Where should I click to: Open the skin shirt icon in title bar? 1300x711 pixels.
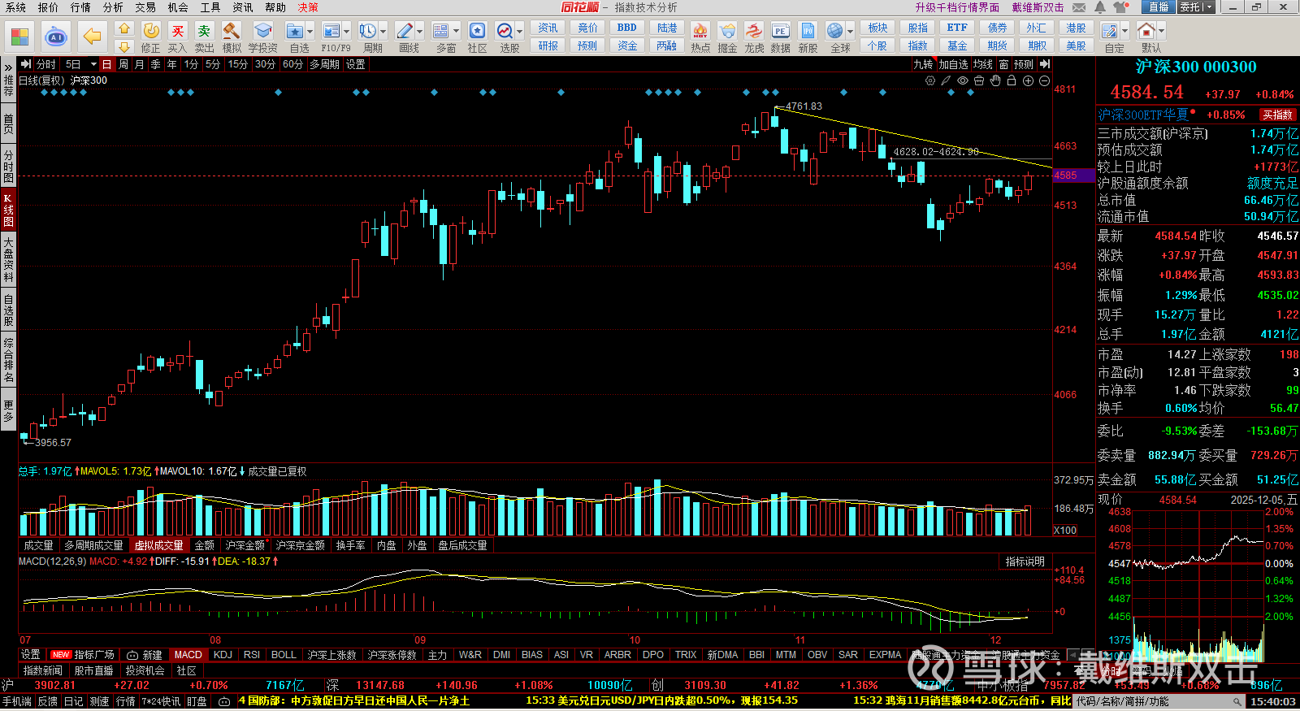coord(1120,7)
